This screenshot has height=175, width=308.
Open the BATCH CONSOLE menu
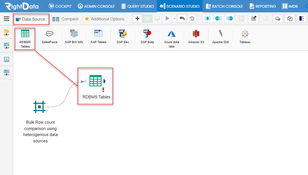coord(224,6)
